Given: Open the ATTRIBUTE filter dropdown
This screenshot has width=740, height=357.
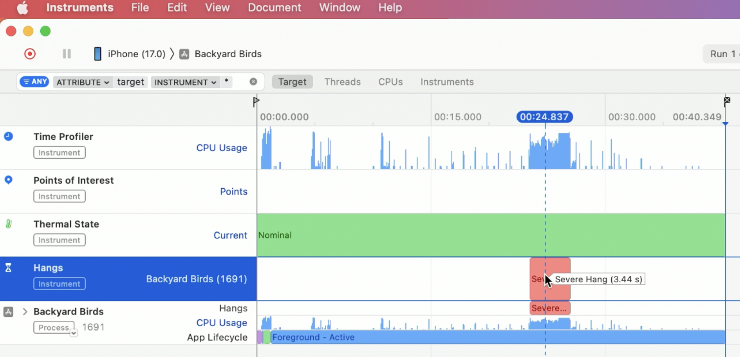Looking at the screenshot, I should coord(83,82).
